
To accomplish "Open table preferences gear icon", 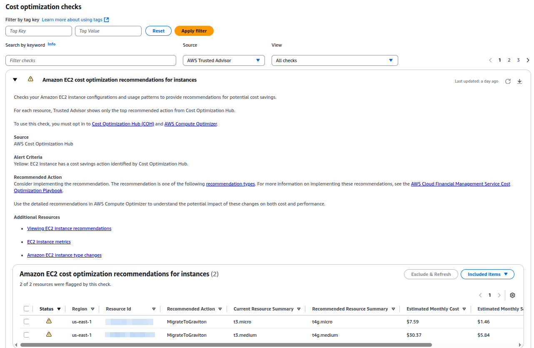I will pyautogui.click(x=512, y=295).
